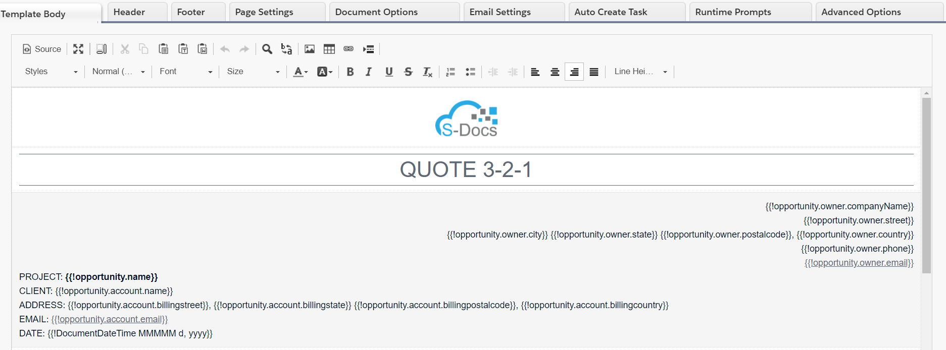Click the Undo arrow icon
This screenshot has height=350, width=946.
[225, 49]
